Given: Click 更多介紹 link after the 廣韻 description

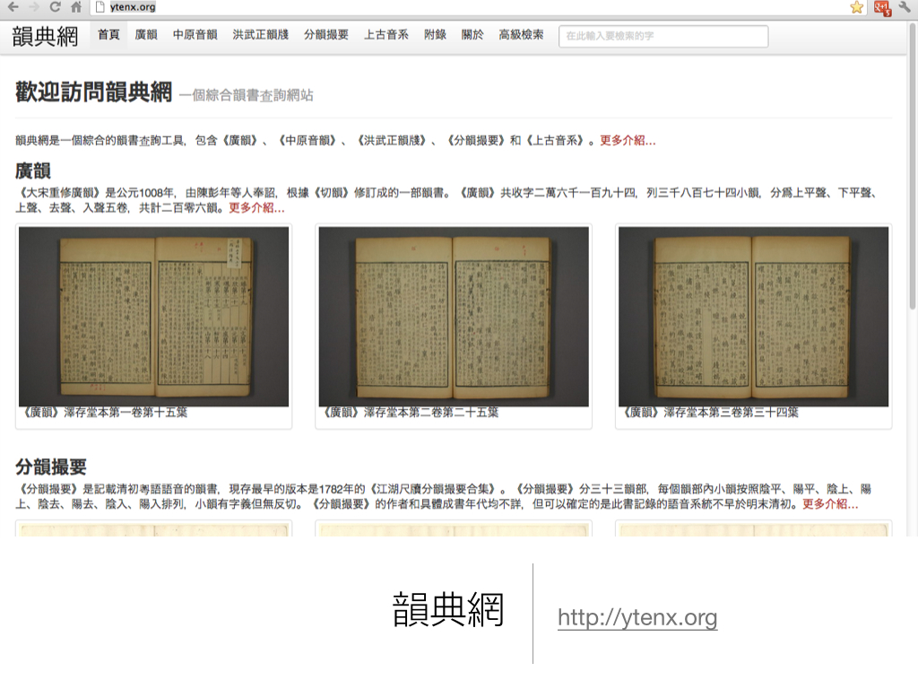Looking at the screenshot, I should (256, 208).
